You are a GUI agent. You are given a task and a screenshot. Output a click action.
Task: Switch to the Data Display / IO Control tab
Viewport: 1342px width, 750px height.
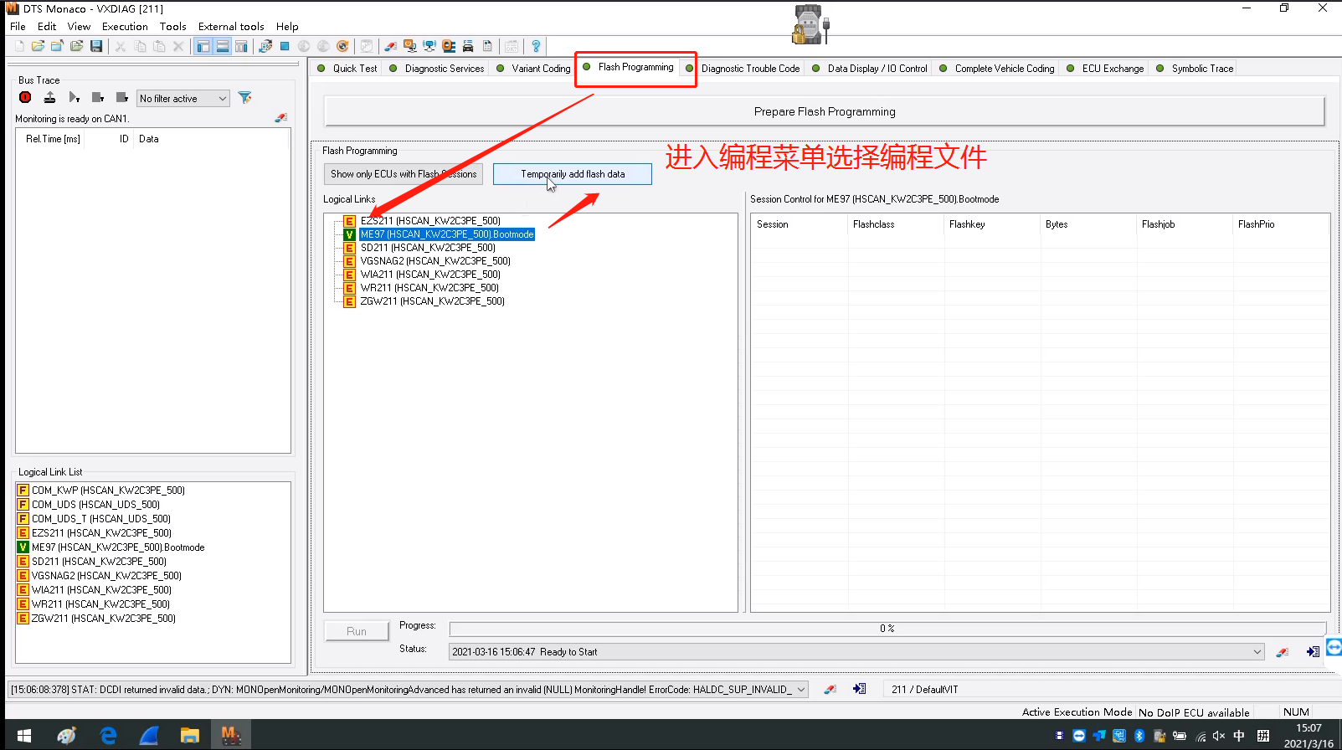click(870, 69)
